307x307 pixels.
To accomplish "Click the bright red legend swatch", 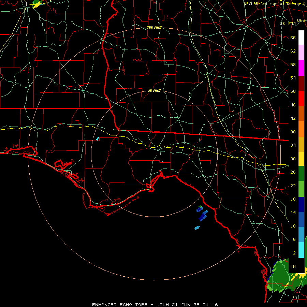I will (301, 98).
